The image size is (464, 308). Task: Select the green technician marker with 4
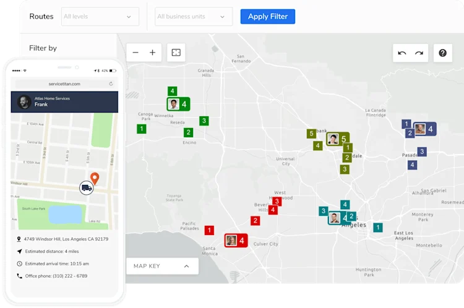(x=178, y=104)
